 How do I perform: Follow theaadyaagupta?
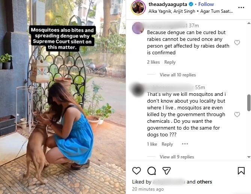coord(206,4)
